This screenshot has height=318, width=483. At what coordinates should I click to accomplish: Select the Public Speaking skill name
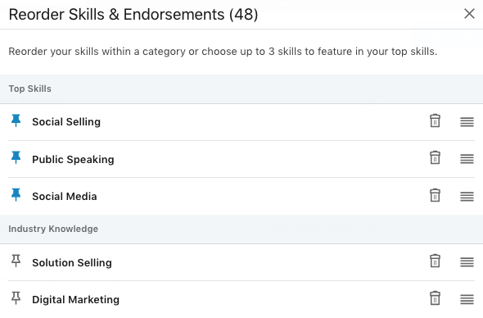pyautogui.click(x=73, y=160)
